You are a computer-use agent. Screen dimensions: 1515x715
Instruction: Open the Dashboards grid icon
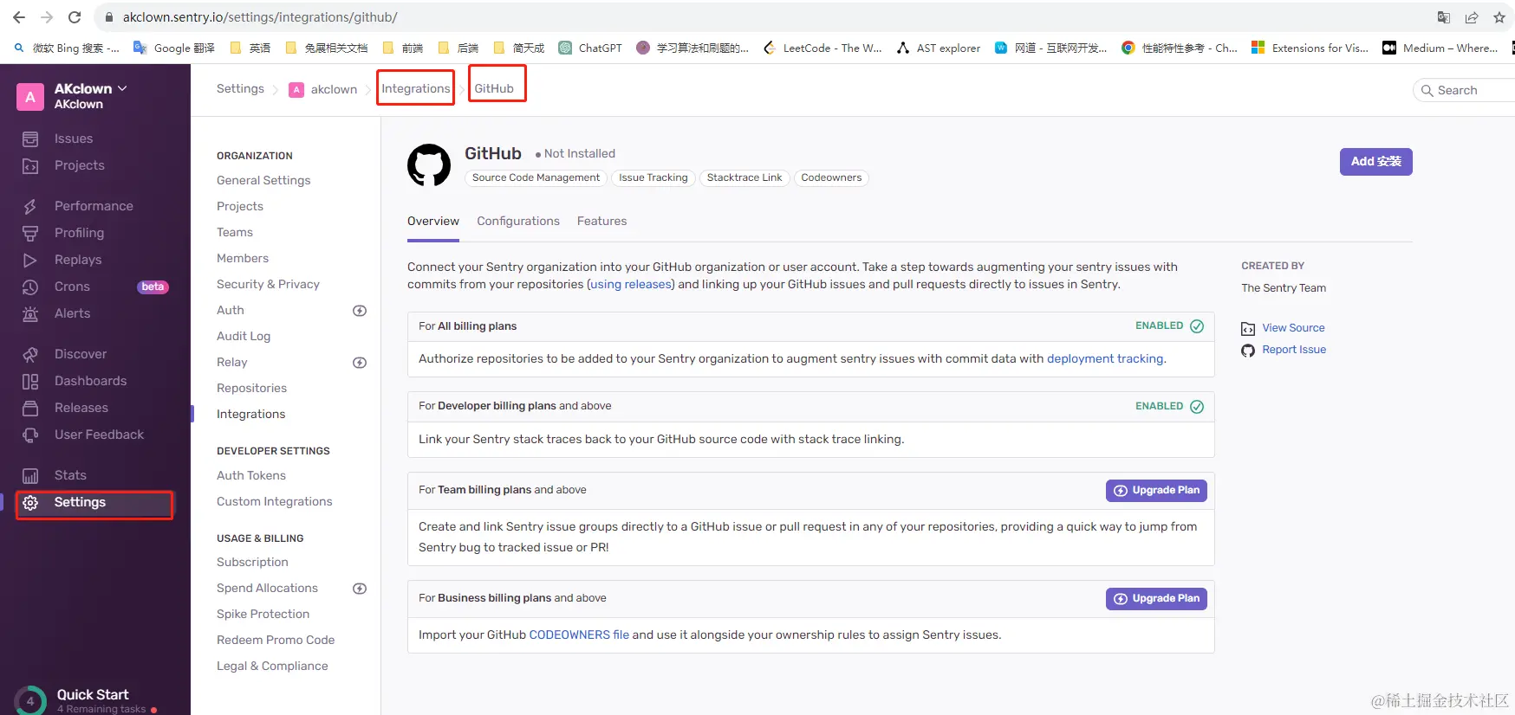click(x=30, y=381)
